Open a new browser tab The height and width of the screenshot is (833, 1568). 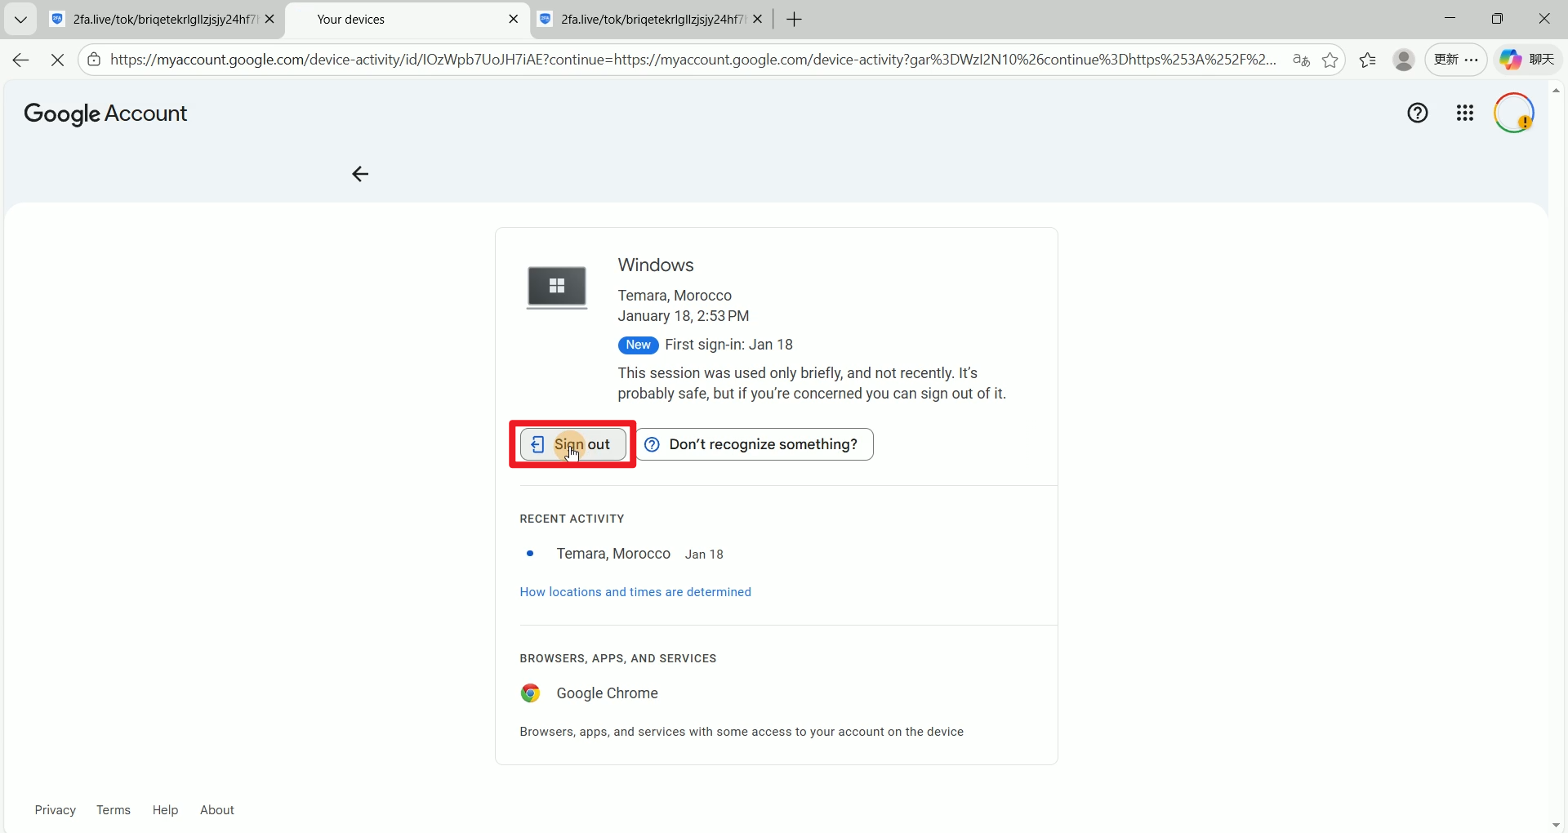(795, 19)
